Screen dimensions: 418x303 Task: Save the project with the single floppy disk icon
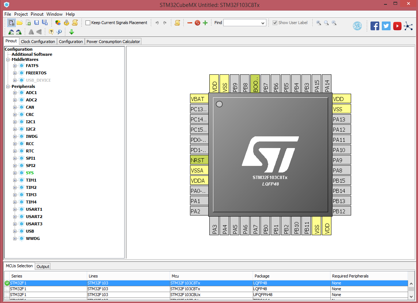(37, 23)
